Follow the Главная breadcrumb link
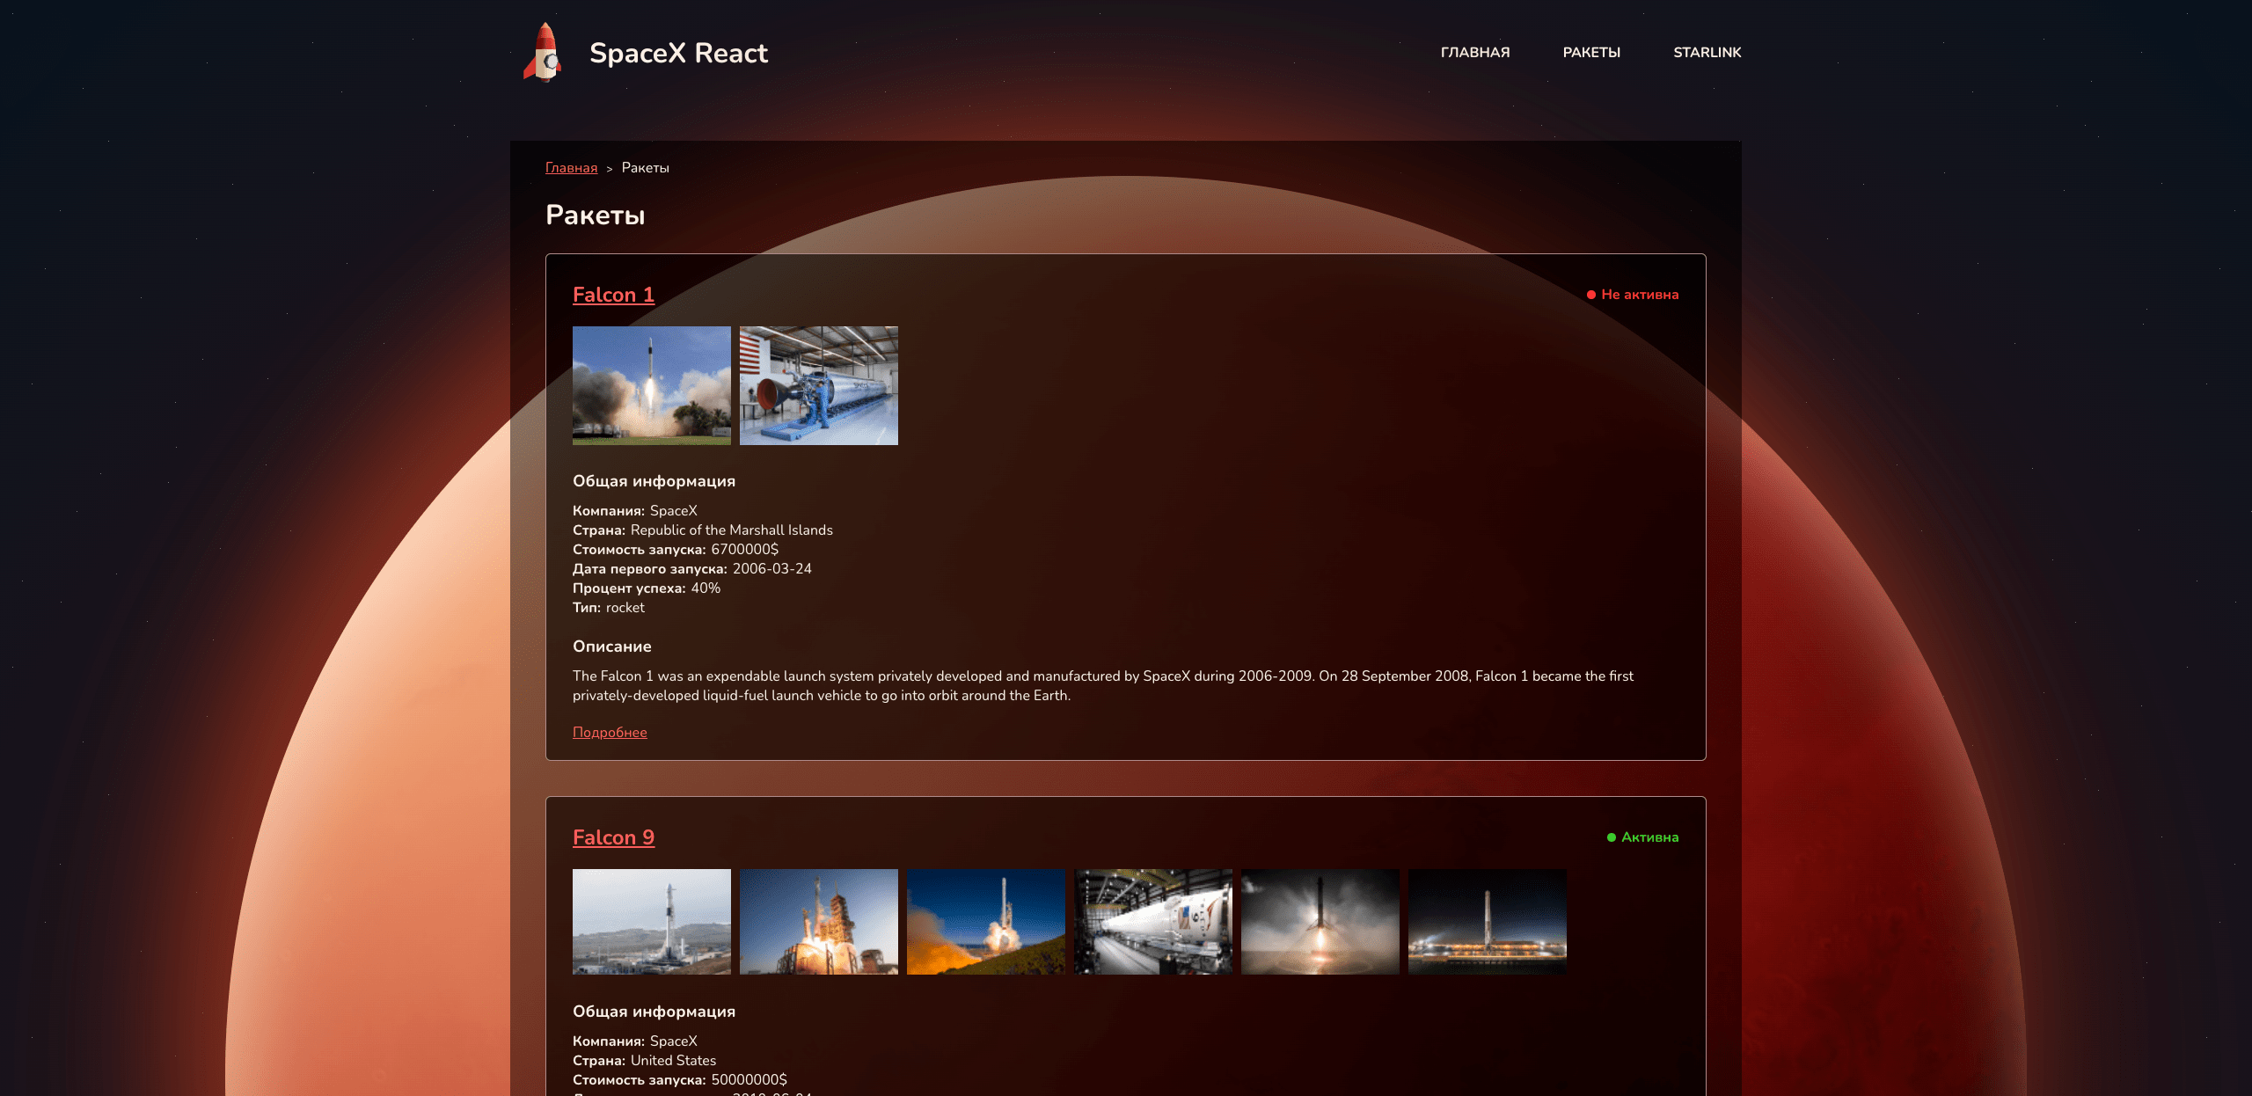The height and width of the screenshot is (1096, 2252). (571, 168)
